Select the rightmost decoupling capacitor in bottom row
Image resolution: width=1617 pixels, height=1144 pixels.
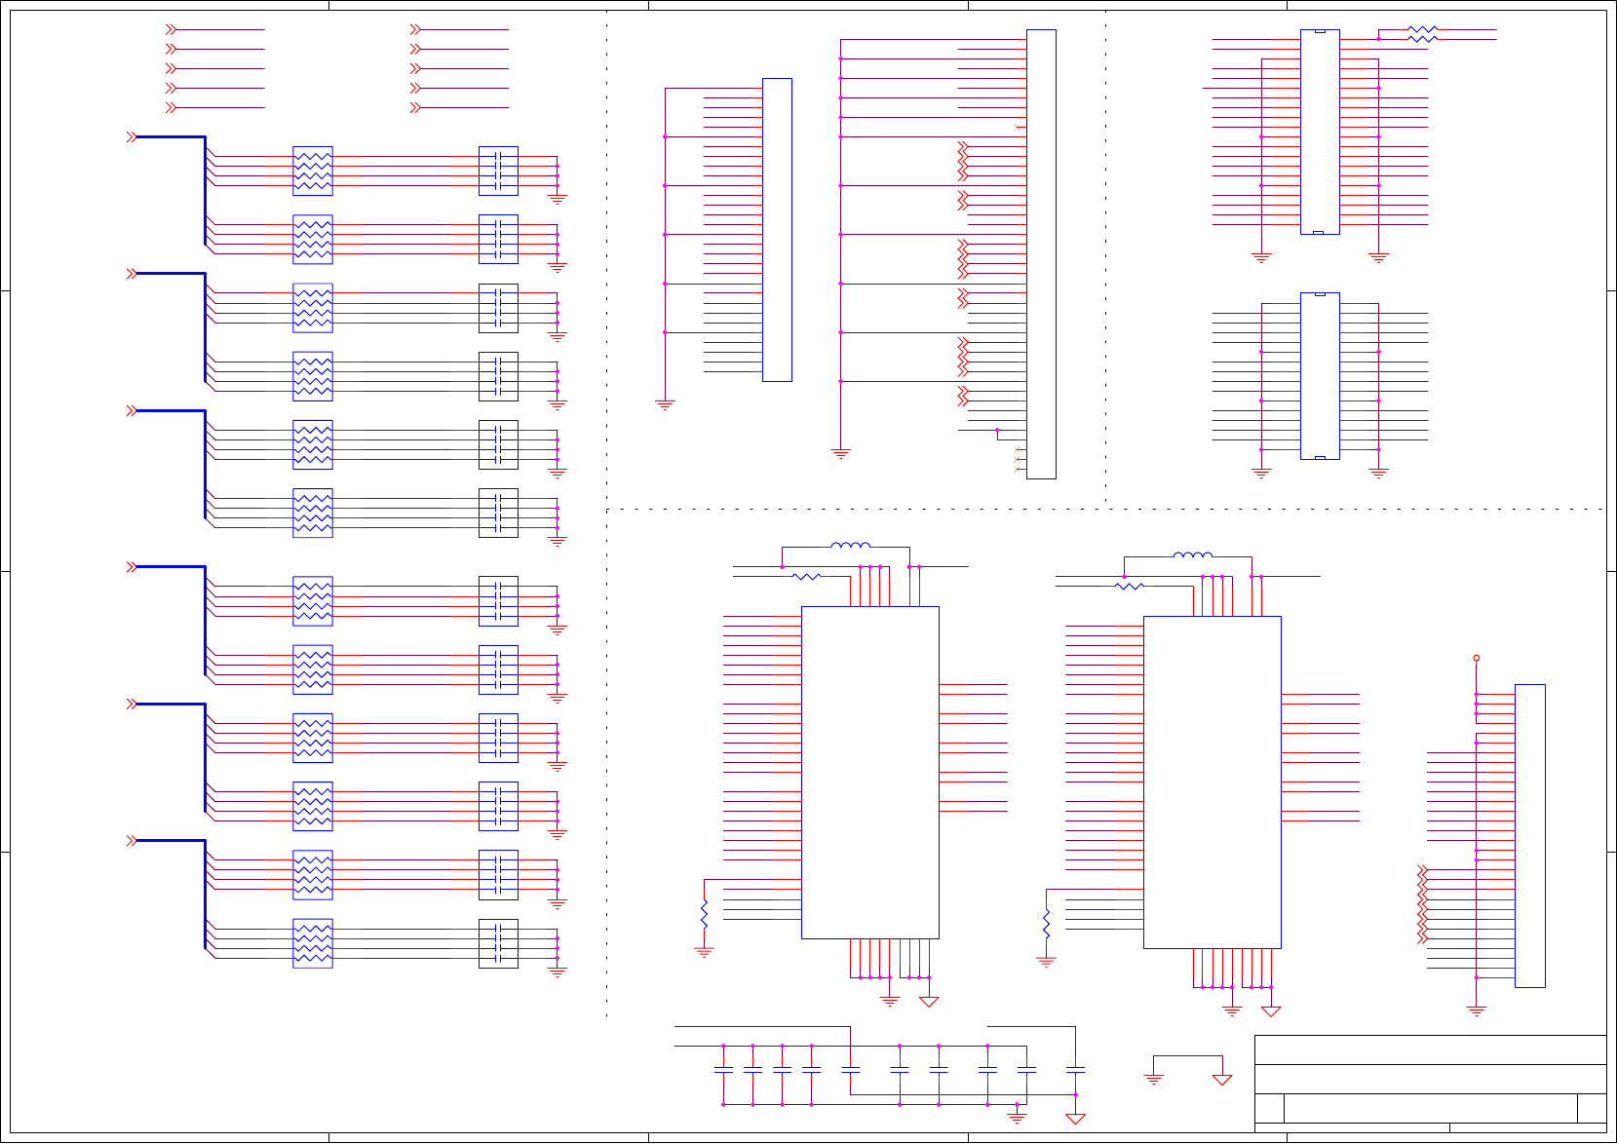(x=1075, y=1070)
